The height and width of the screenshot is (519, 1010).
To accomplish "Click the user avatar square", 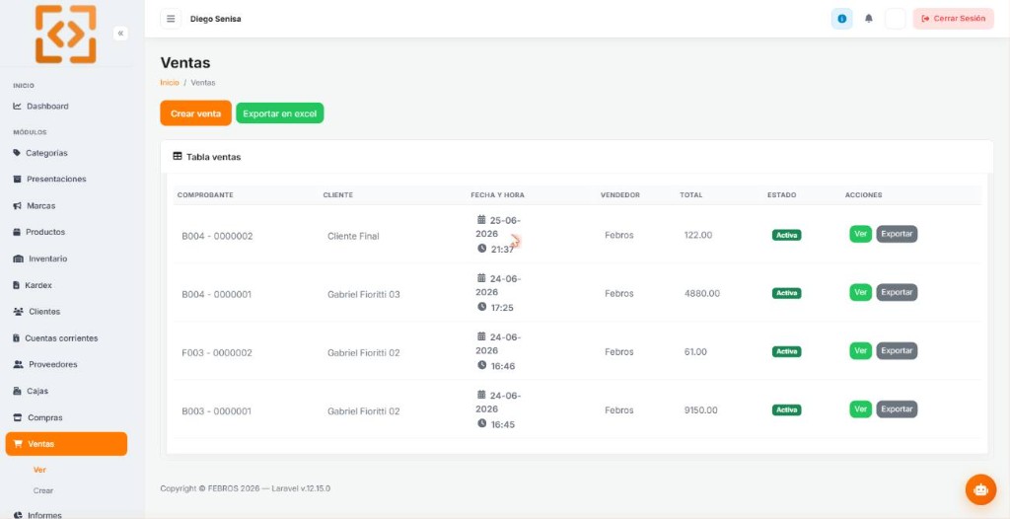I will point(895,19).
